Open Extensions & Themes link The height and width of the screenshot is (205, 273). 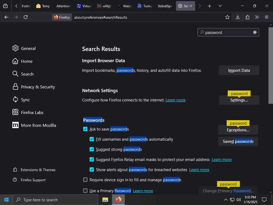(34, 170)
